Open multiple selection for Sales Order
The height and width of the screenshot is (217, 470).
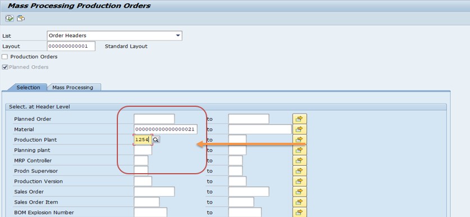(299, 192)
